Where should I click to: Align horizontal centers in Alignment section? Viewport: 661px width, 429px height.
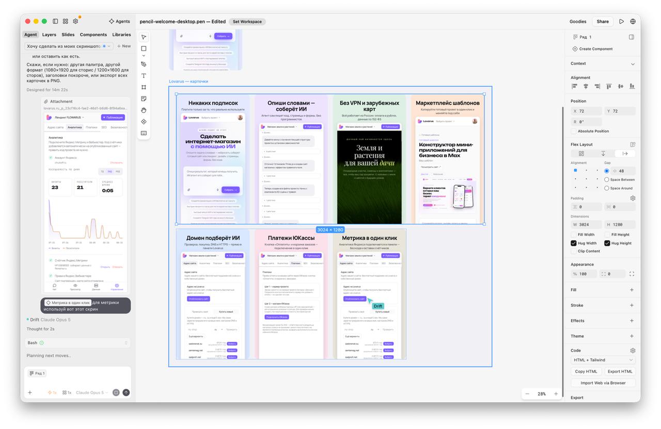586,86
